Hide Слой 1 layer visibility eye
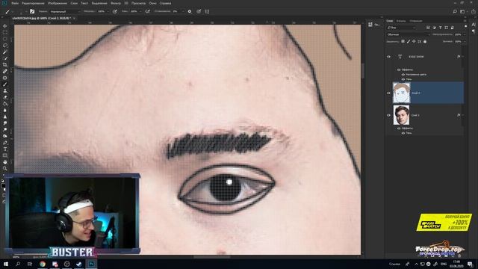Viewport: 478px width, 269px height. (388, 115)
